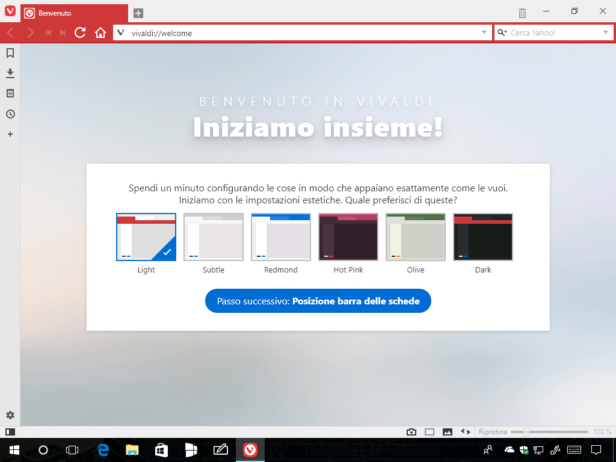Open the History panel
Viewport: 616px width, 462px height.
[10, 114]
